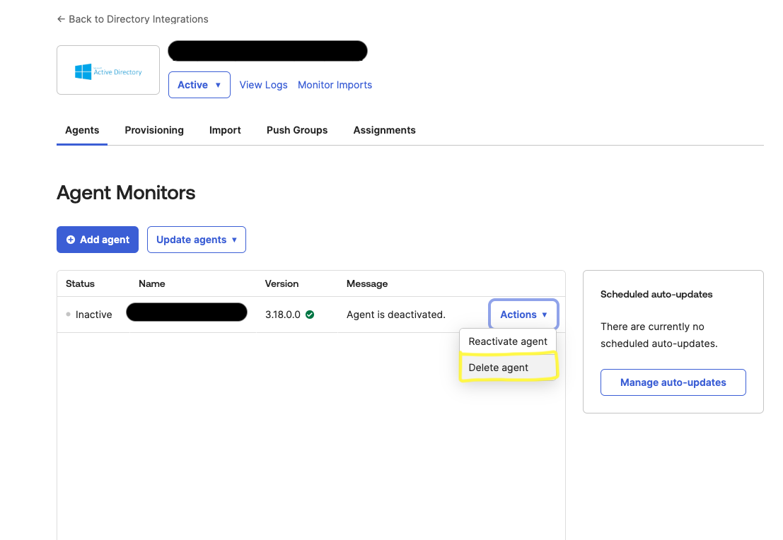Image resolution: width=783 pixels, height=540 pixels.
Task: Switch to the Assignments tab
Action: point(384,130)
